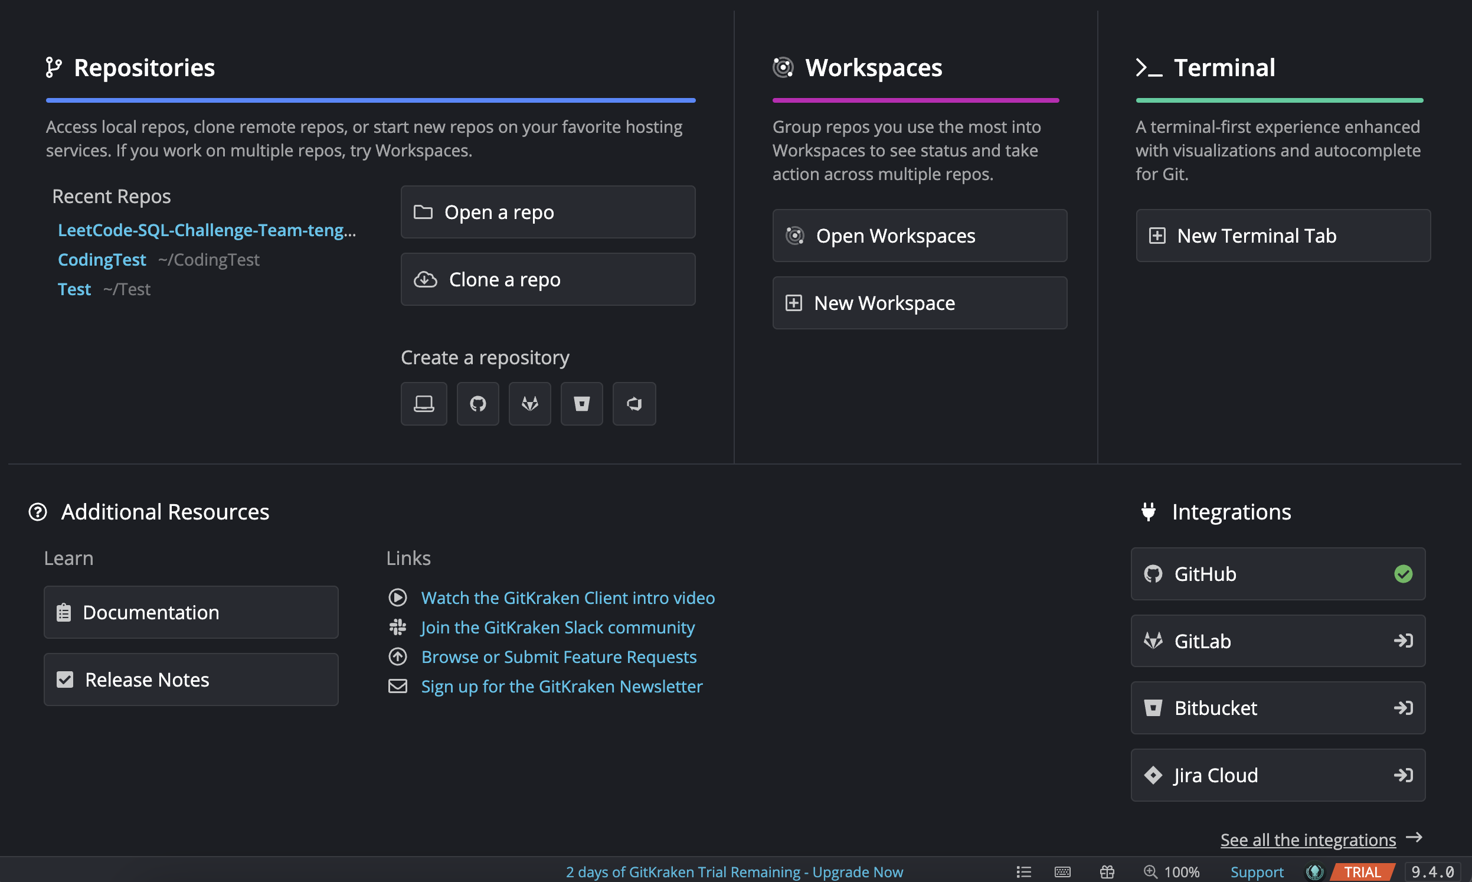The image size is (1472, 882).
Task: Click the Workspaces heading icon
Action: point(783,68)
